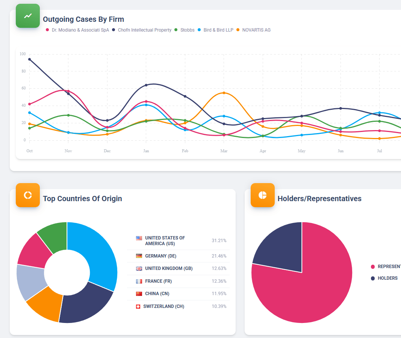Click the Switzerland flag icon
Screen dimensions: 401x338
138,306
